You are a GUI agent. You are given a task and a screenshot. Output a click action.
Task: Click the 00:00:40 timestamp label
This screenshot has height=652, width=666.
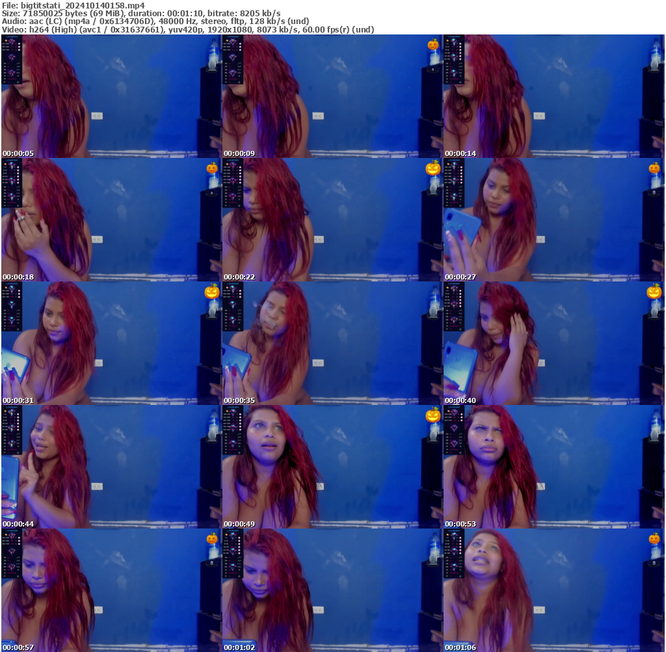(x=460, y=400)
